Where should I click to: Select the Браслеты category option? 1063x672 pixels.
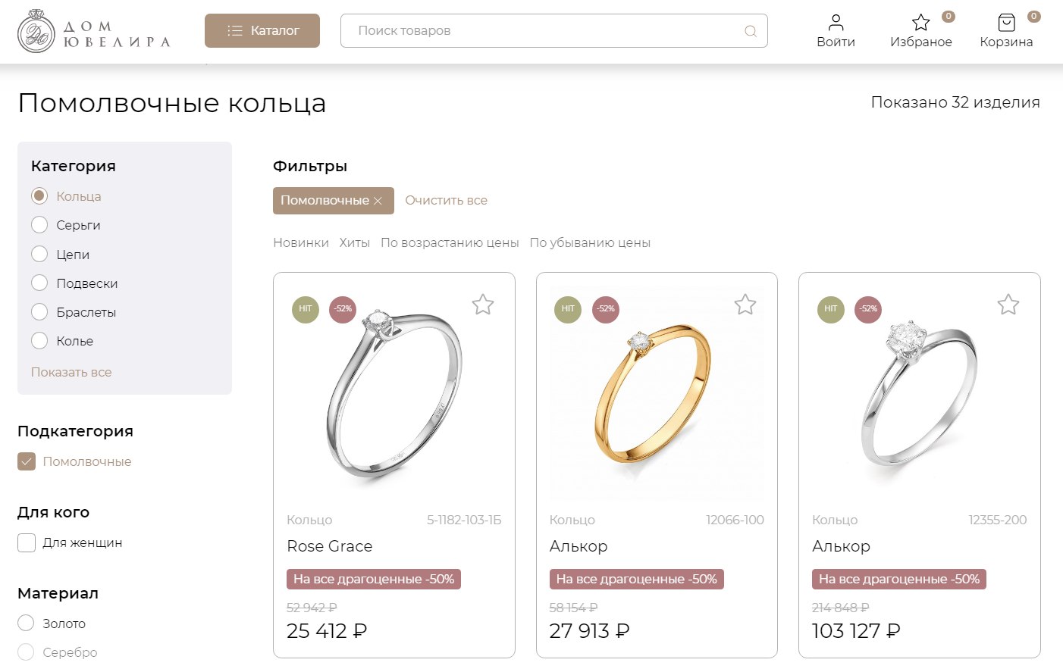coord(39,312)
